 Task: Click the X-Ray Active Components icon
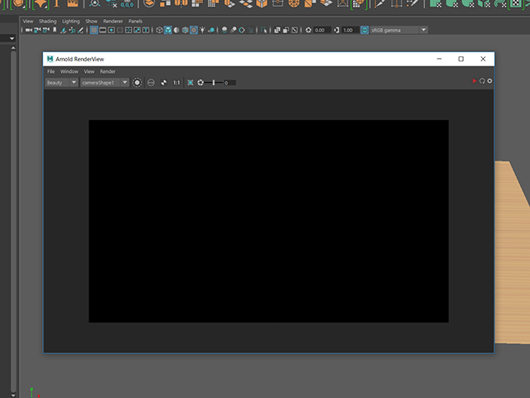[x=286, y=30]
